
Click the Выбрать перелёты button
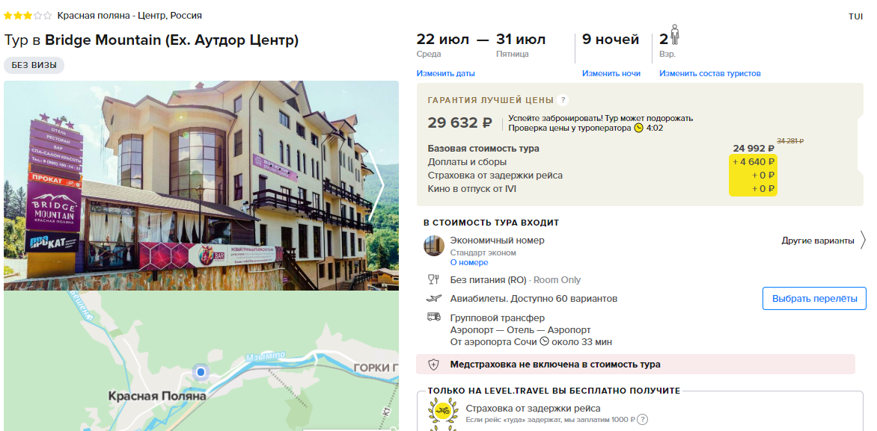814,299
